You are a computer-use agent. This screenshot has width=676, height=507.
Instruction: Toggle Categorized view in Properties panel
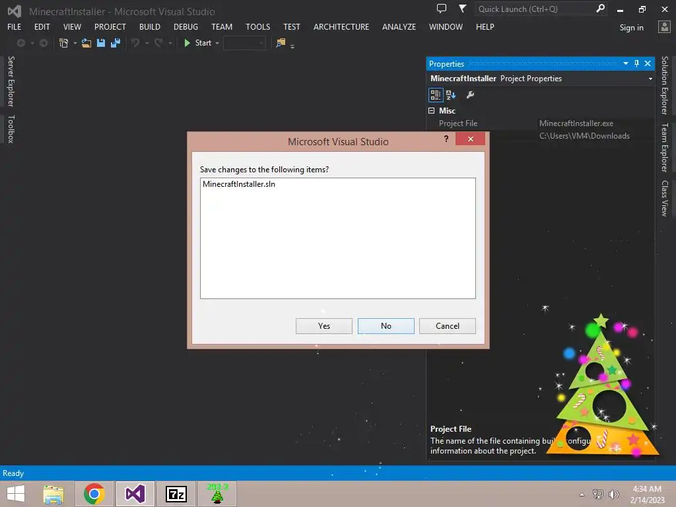436,95
